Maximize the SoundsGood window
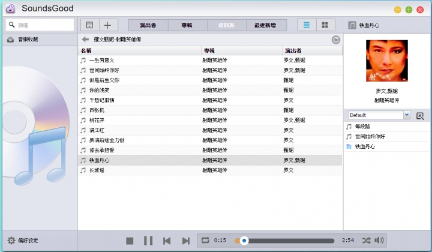This screenshot has height=252, width=432. point(409,10)
